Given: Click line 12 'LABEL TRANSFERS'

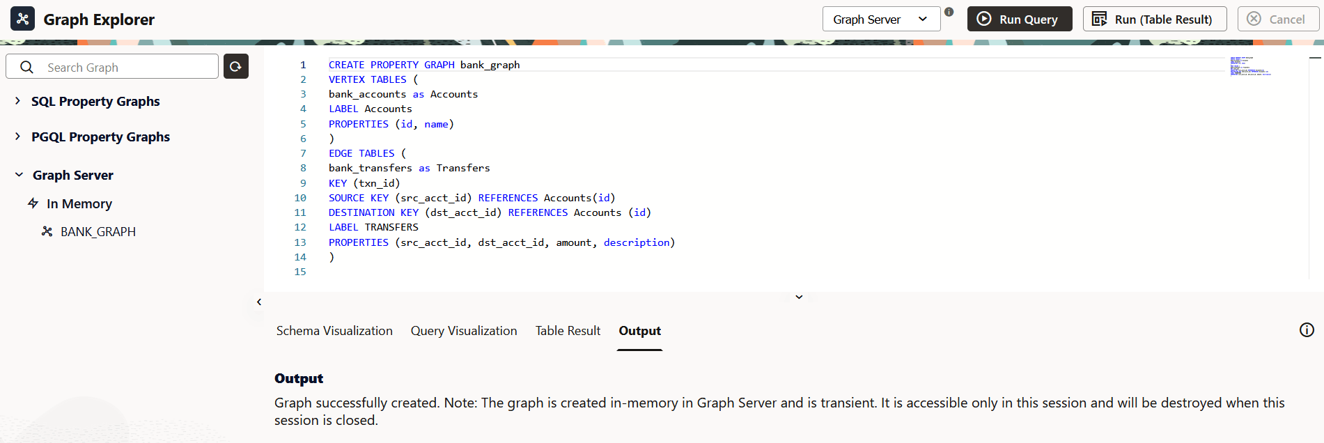Looking at the screenshot, I should coord(373,227).
